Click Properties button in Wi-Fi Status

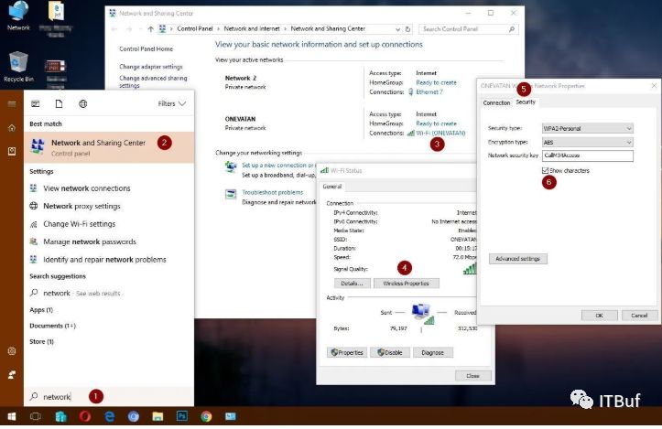click(347, 353)
